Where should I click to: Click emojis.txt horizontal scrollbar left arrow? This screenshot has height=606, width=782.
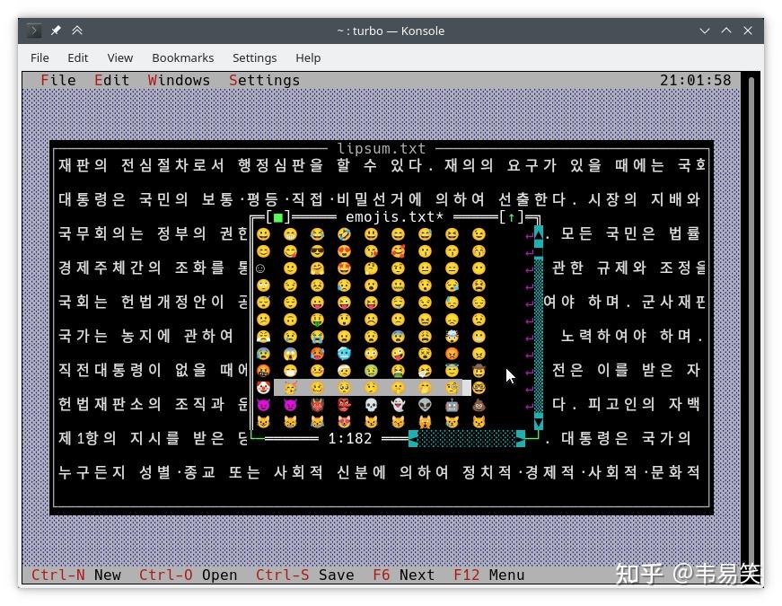413,439
